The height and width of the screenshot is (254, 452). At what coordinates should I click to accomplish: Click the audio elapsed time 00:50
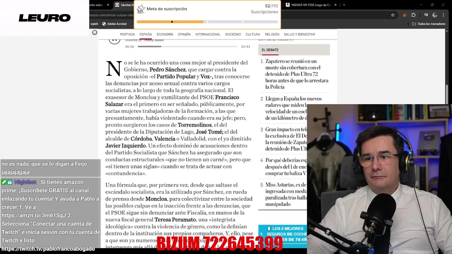coord(130,47)
